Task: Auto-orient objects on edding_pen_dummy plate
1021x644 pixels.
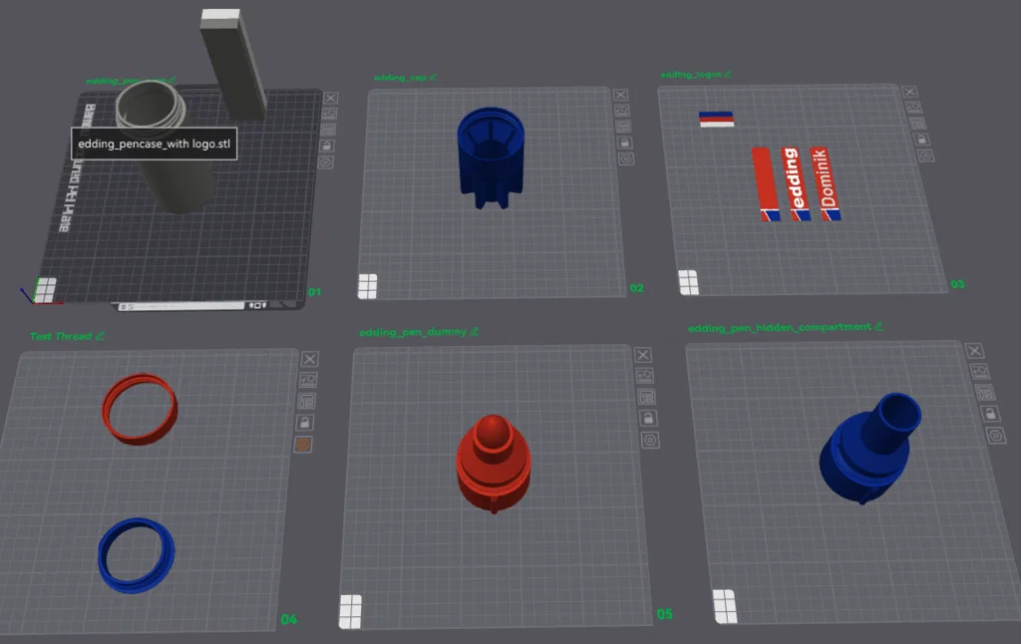Action: 645,376
